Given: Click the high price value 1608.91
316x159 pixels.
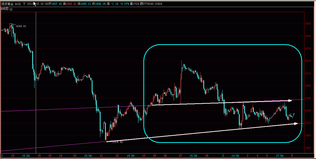Looking at the screenshot, I should tap(72, 4).
